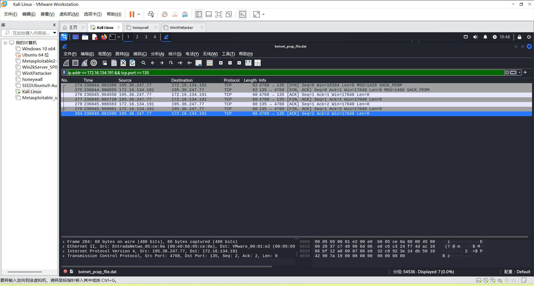
Task: Open Wireshark 分析(A) menu
Action: point(157,54)
